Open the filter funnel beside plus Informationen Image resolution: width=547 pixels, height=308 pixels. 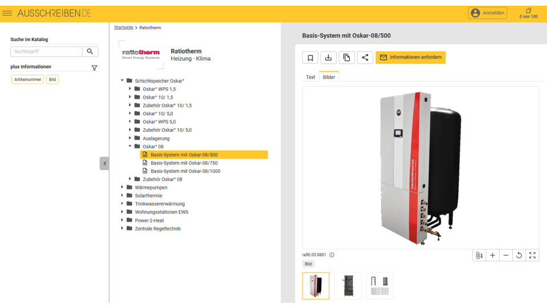[x=95, y=68]
